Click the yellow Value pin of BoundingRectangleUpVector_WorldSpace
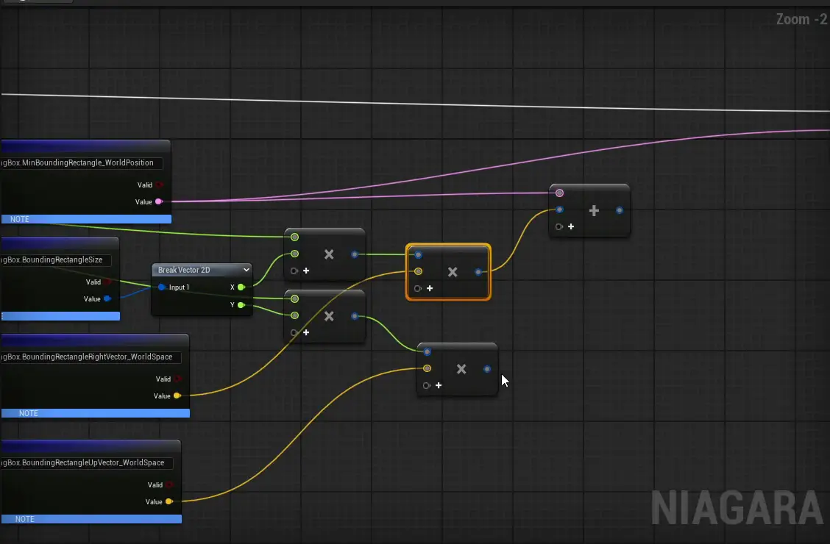This screenshot has height=544, width=830. [169, 501]
